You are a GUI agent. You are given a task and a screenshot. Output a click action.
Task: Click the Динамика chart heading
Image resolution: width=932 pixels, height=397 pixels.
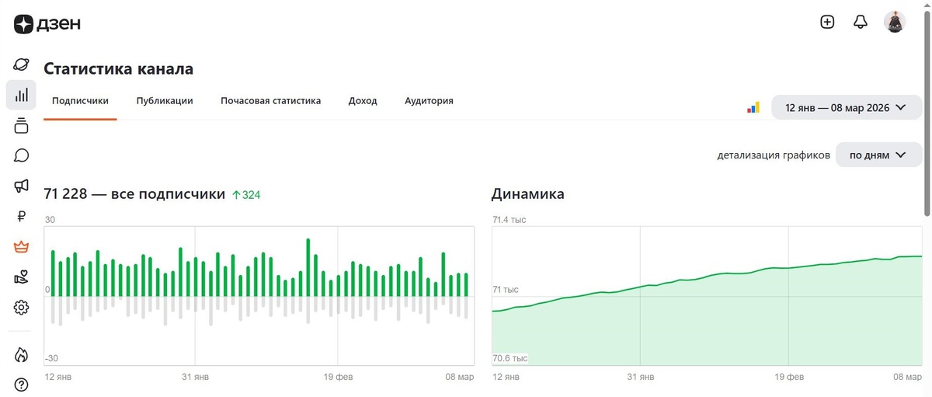[x=528, y=194]
